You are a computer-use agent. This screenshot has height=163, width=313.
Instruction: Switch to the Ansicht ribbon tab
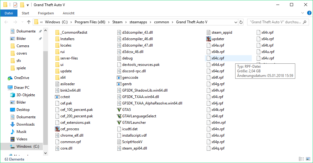click(69, 13)
